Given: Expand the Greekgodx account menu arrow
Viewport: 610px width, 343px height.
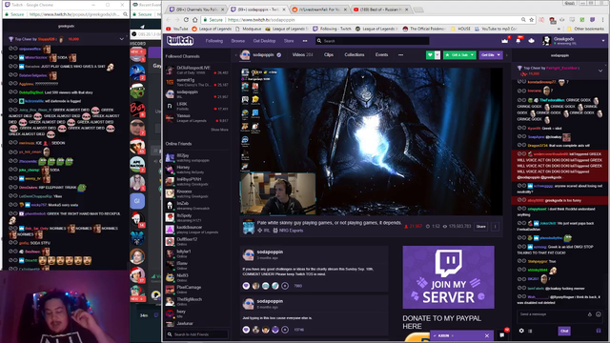Looking at the screenshot, I should coord(603,40).
